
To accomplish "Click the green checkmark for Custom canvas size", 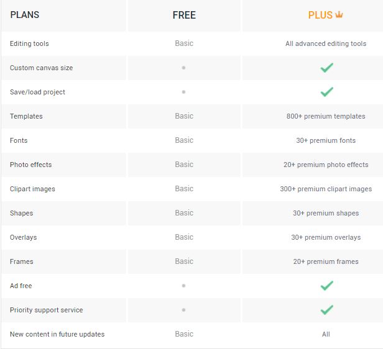I will coord(326,68).
